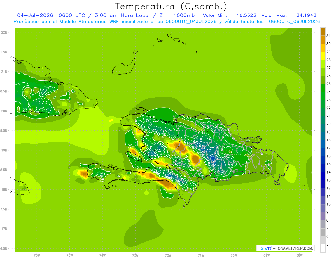Image resolution: width=336 pixels, height=259 pixels.
Task: Click legend value 20
Action: 328,124
